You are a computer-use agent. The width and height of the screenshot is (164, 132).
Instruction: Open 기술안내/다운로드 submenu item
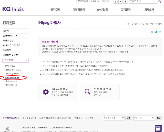pyautogui.click(x=13, y=70)
